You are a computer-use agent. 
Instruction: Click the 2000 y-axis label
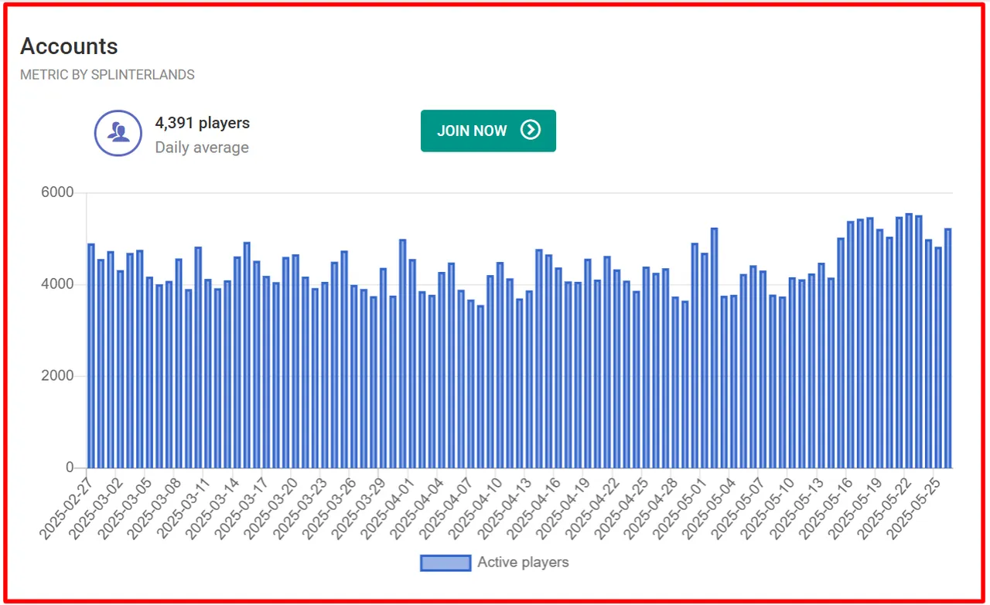57,376
